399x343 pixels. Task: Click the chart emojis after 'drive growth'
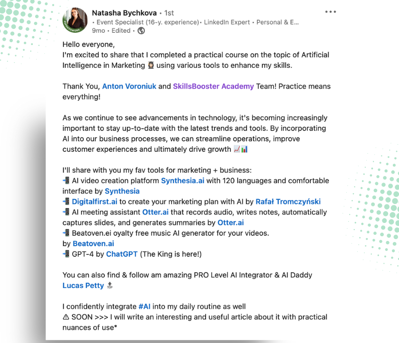click(241, 149)
